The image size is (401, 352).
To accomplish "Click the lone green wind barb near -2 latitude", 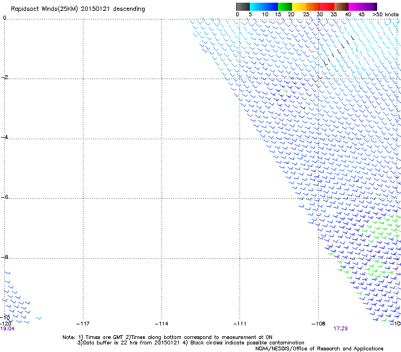I will coord(286,91).
